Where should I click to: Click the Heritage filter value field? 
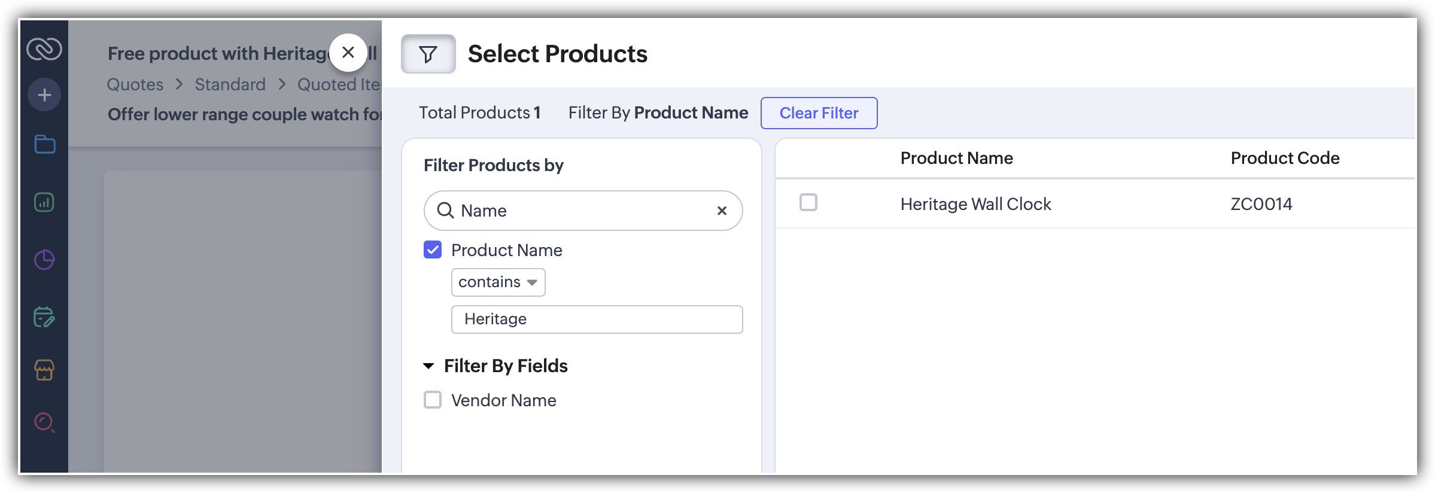coord(597,319)
